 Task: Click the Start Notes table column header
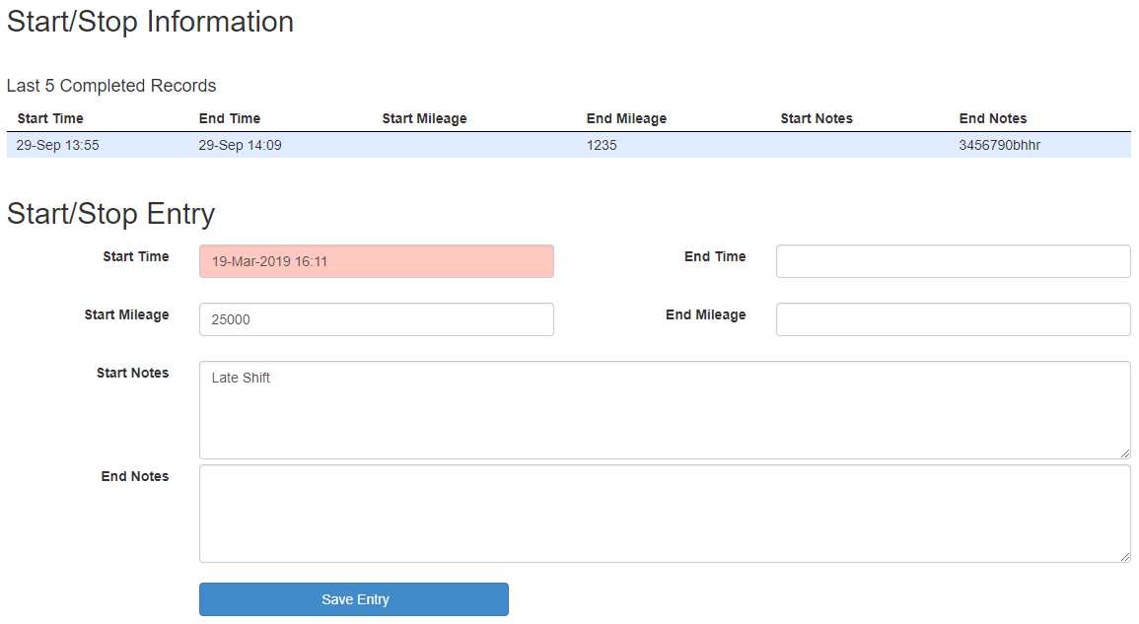[817, 118]
